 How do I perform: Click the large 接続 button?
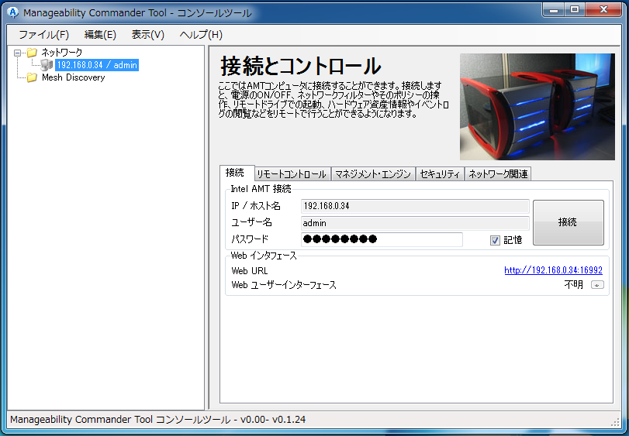pyautogui.click(x=568, y=222)
